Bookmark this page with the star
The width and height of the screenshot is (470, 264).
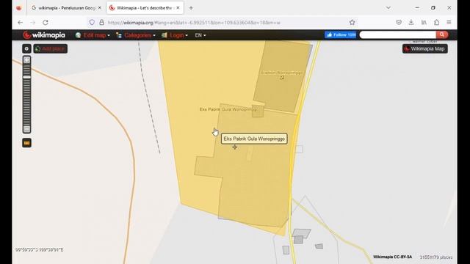(x=352, y=23)
